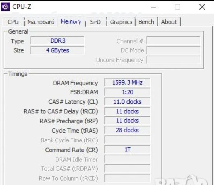This screenshot has height=185, width=214.
Task: Click the Command Rate value 1T
Action: 128,149
